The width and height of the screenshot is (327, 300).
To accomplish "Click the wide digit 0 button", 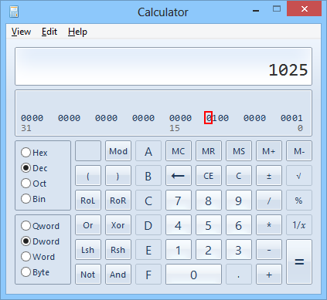I will 193,275.
